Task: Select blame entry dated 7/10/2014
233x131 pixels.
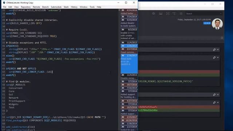Action: [x=129, y=88]
